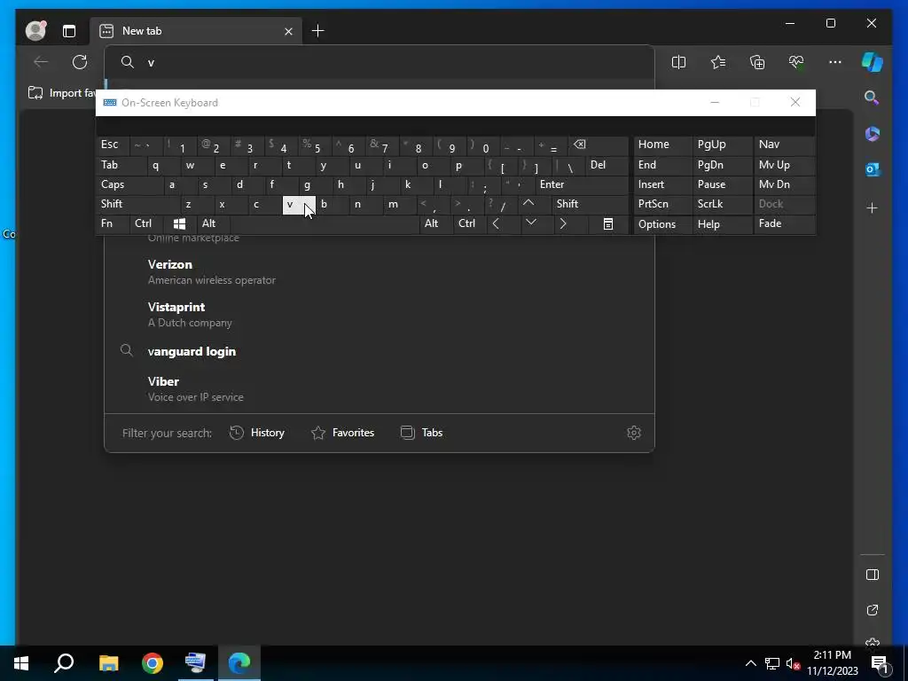Select the New tab browser tab
Viewport: 908px width, 681px height.
(196, 31)
